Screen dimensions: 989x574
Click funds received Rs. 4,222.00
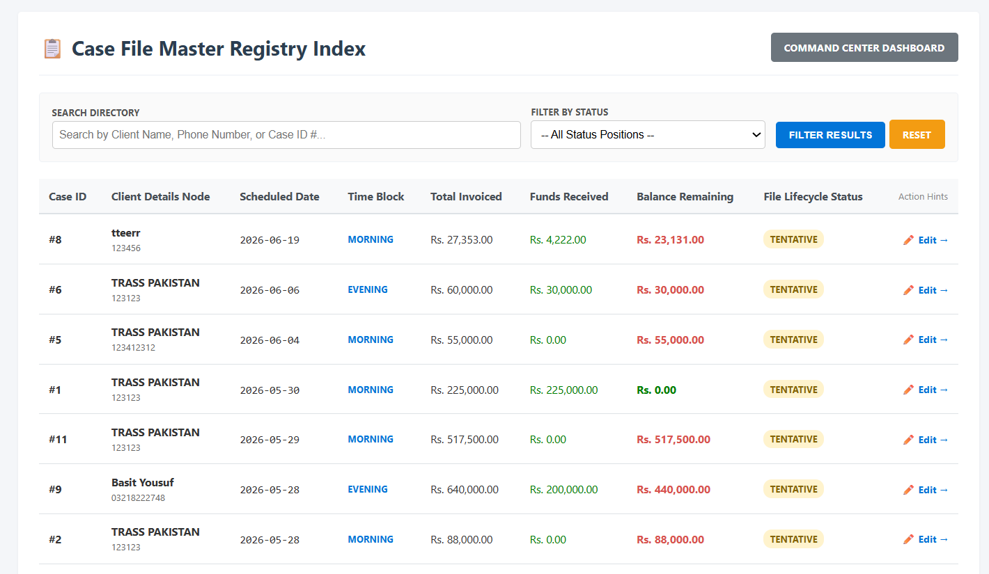[x=558, y=240]
